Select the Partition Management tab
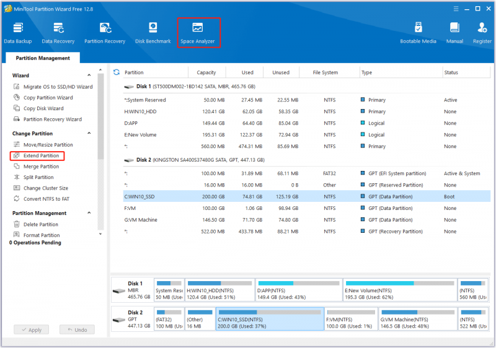 43,58
